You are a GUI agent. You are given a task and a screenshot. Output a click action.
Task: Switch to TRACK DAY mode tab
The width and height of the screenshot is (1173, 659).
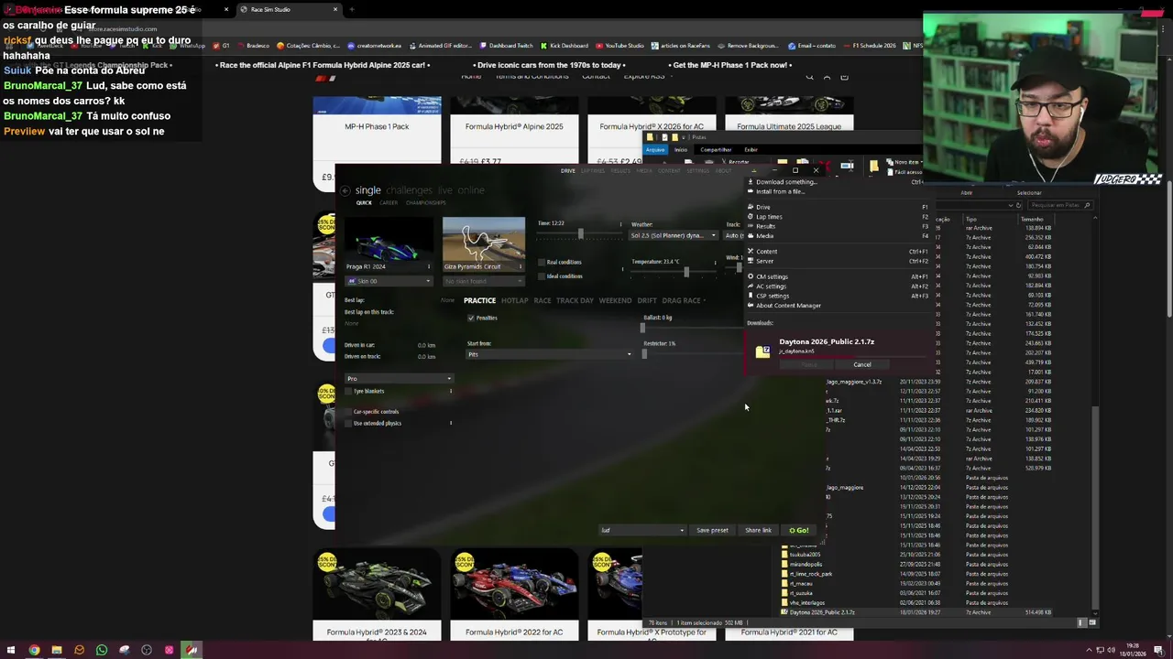point(575,300)
